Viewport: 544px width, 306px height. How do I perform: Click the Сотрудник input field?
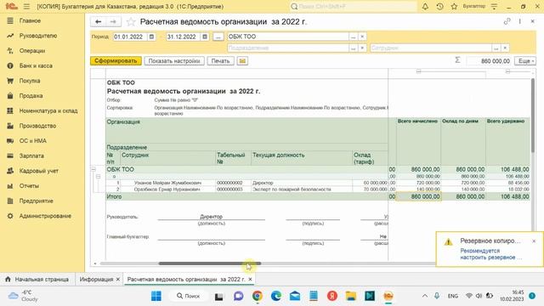[x=431, y=48]
